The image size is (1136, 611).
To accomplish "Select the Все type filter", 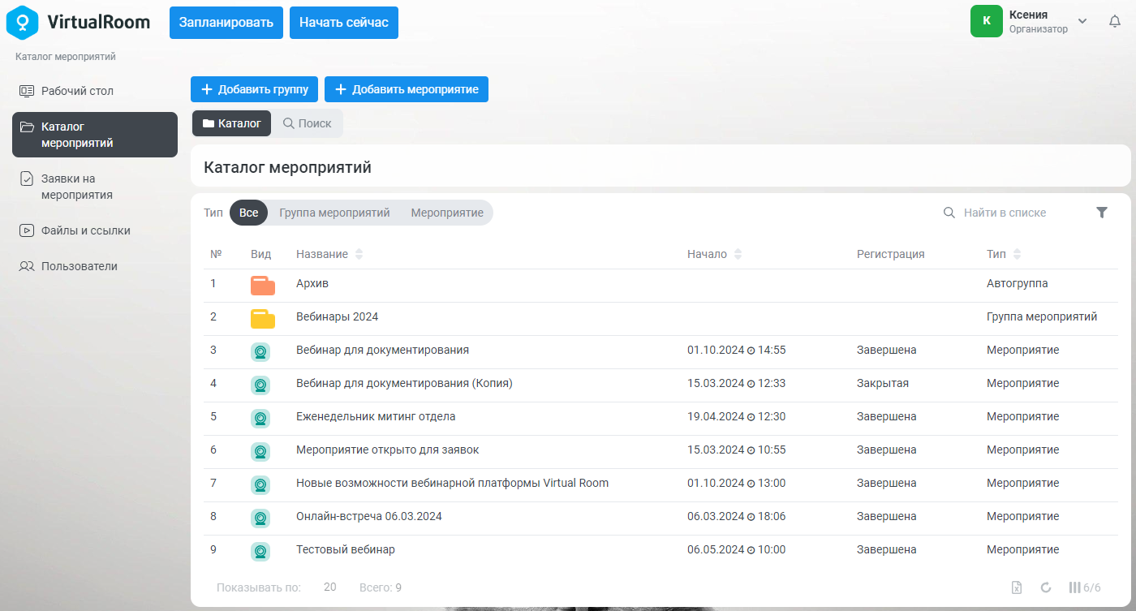I will [x=248, y=213].
